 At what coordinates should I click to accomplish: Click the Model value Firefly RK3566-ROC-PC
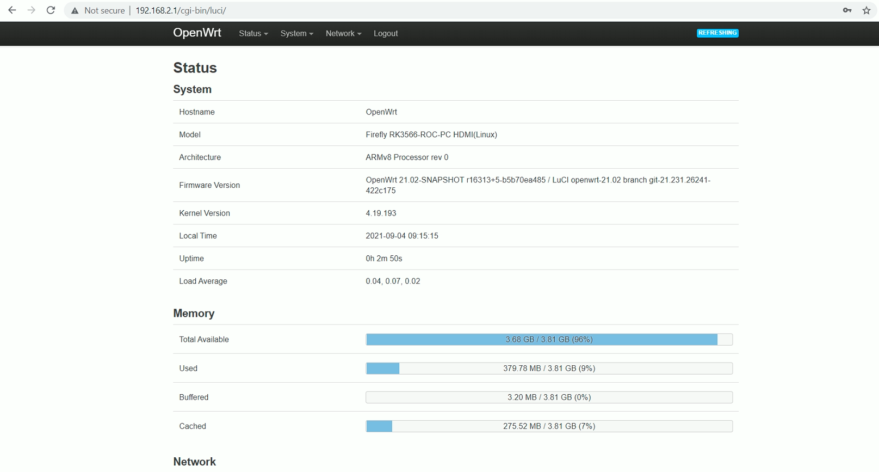click(431, 135)
